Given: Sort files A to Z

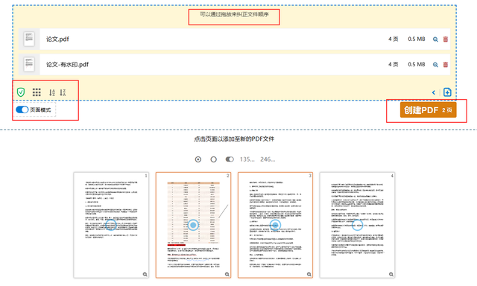Looking at the screenshot, I should point(52,92).
